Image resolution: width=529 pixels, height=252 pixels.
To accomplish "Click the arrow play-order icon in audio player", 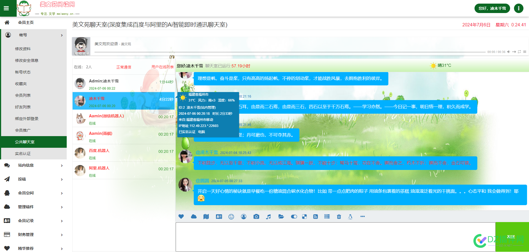I will click(514, 52).
